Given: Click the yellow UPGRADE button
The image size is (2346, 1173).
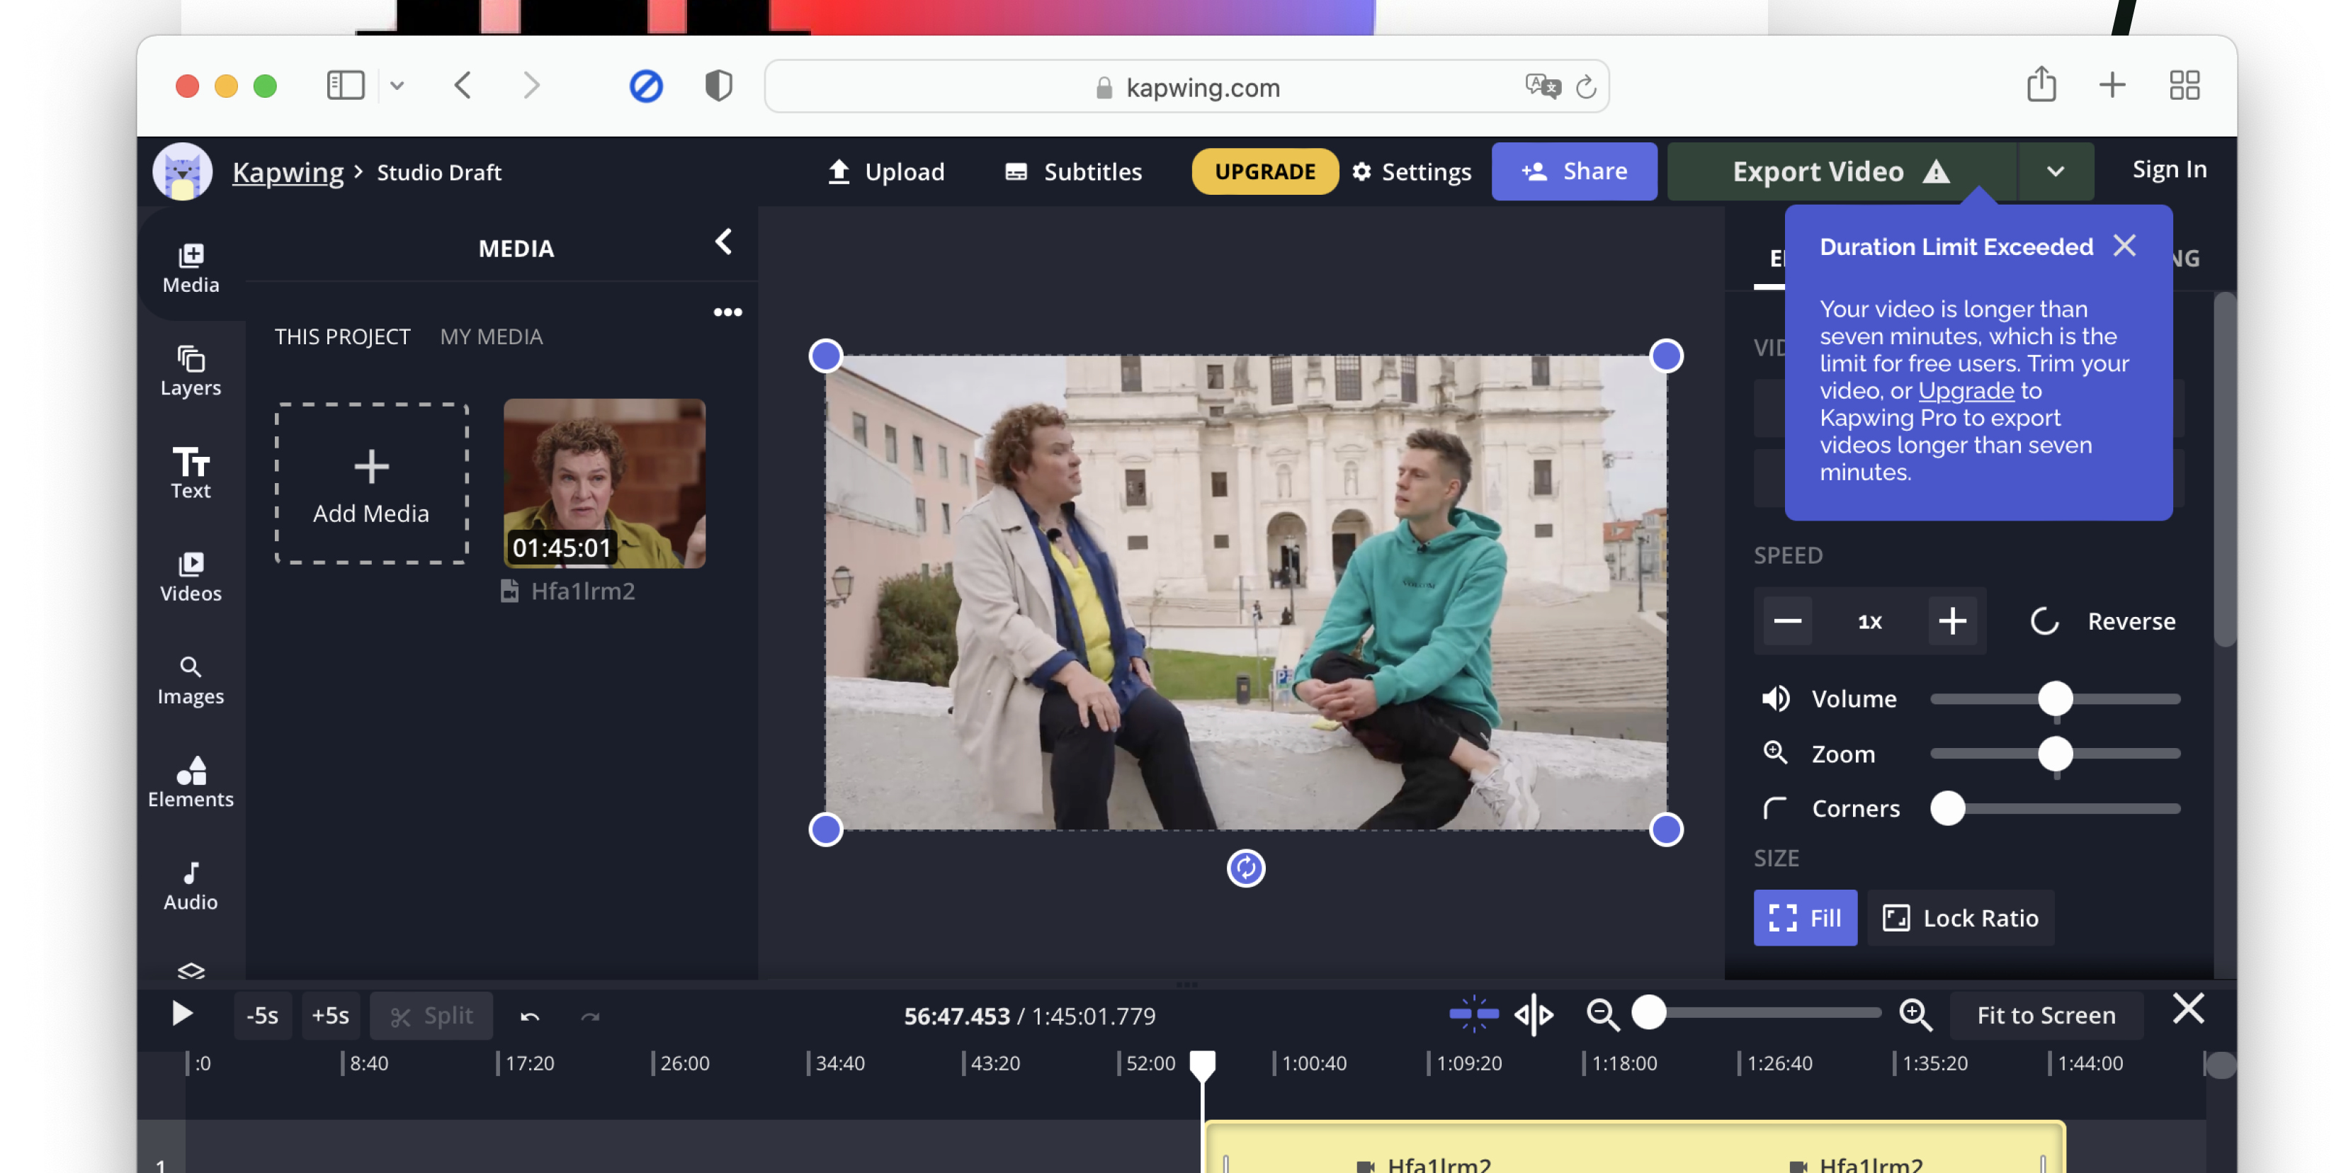Looking at the screenshot, I should point(1264,171).
